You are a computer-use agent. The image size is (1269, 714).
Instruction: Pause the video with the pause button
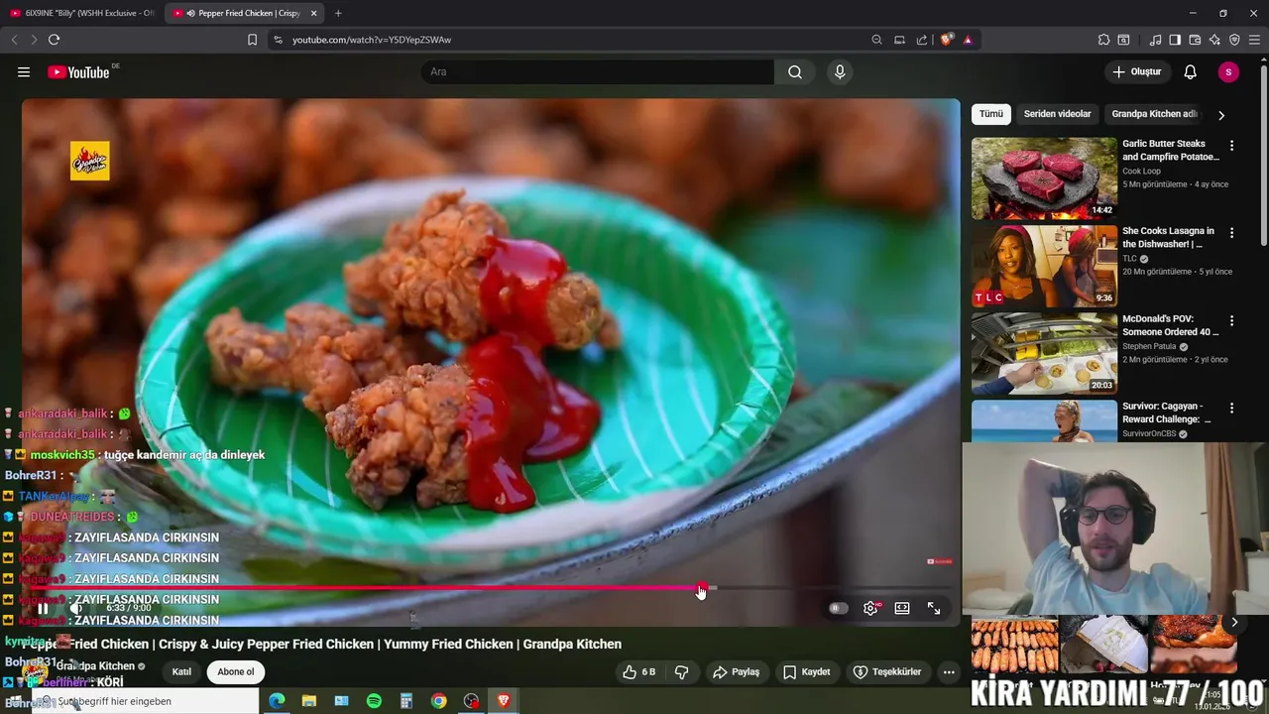[43, 609]
